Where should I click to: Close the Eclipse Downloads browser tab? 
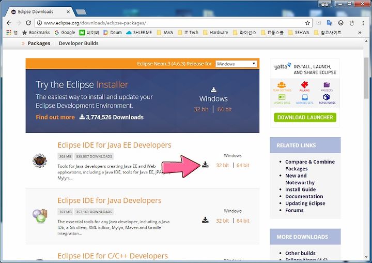tap(68, 12)
